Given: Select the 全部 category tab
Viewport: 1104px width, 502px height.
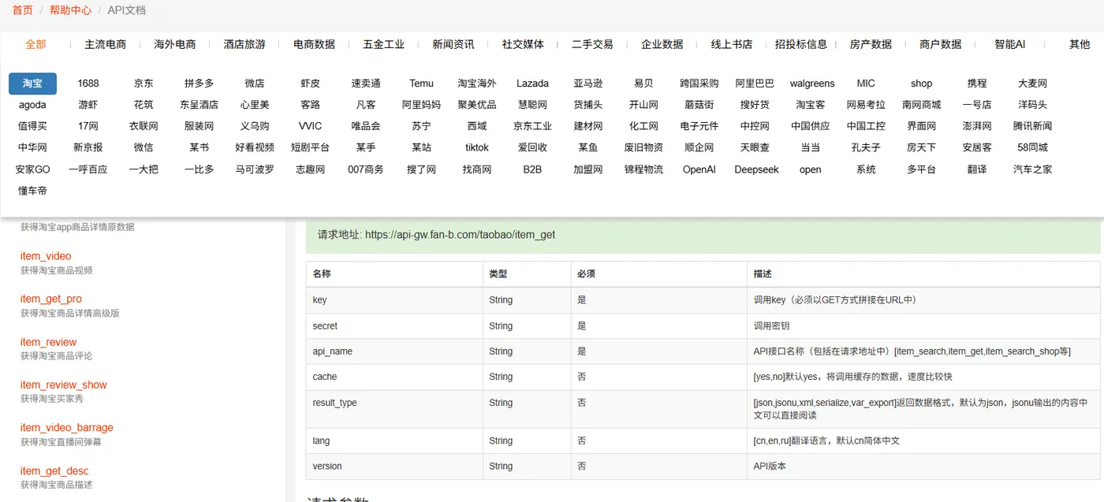Looking at the screenshot, I should (x=35, y=45).
